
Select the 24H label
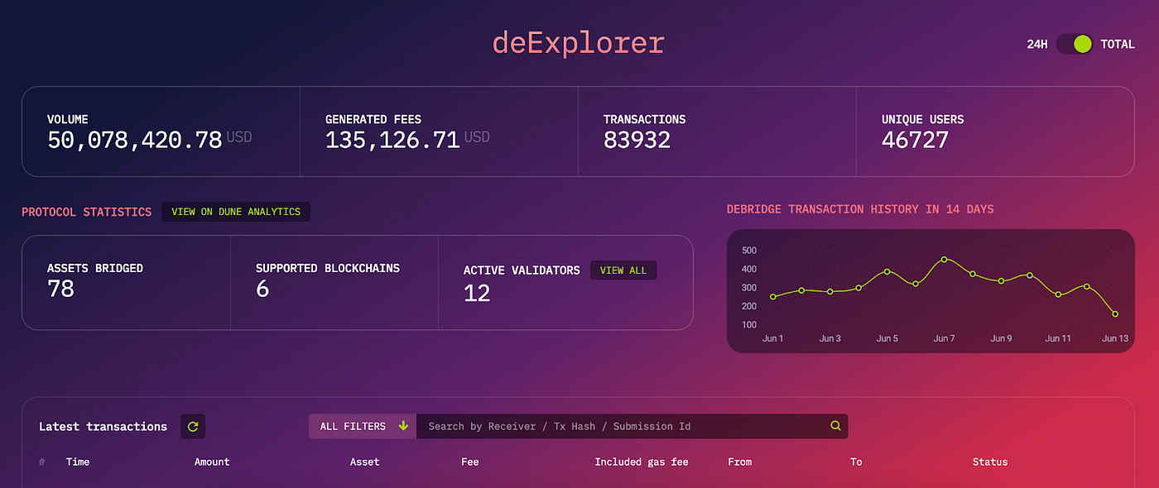click(x=1037, y=45)
